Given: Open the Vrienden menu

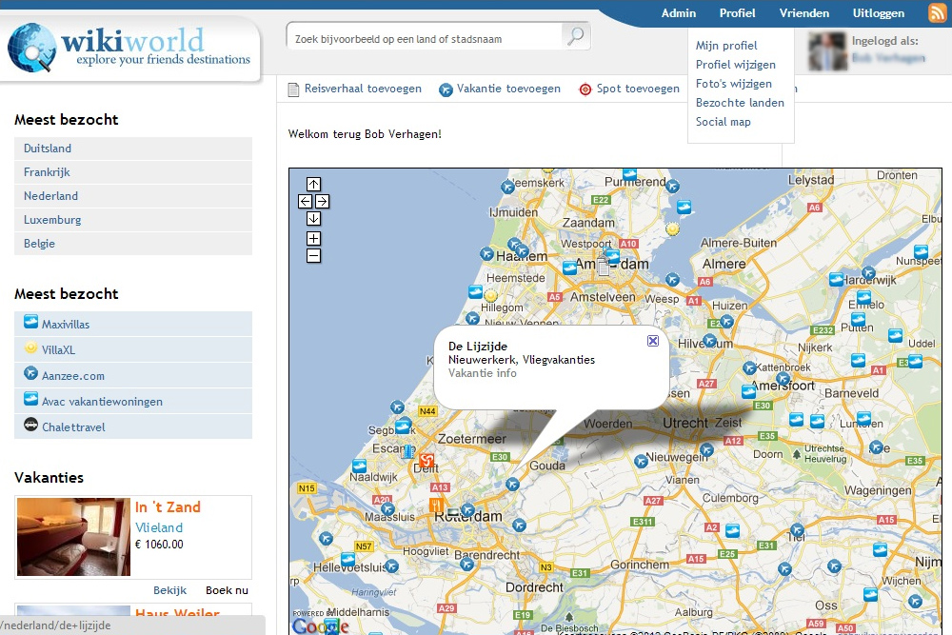Looking at the screenshot, I should pos(803,13).
